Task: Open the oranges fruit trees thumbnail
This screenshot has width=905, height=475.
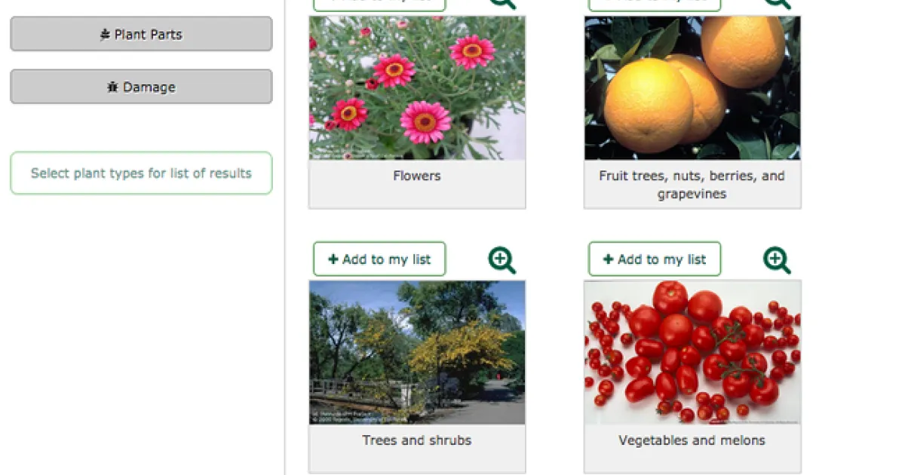Action: [x=692, y=88]
